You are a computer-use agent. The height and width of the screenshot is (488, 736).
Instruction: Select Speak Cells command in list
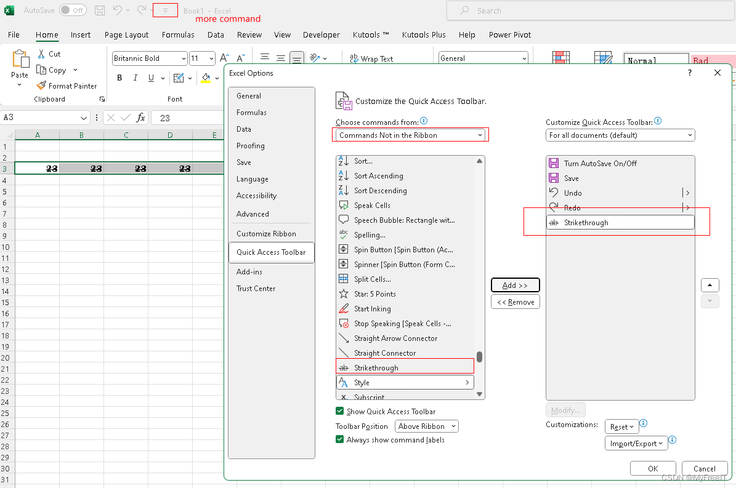click(406, 206)
